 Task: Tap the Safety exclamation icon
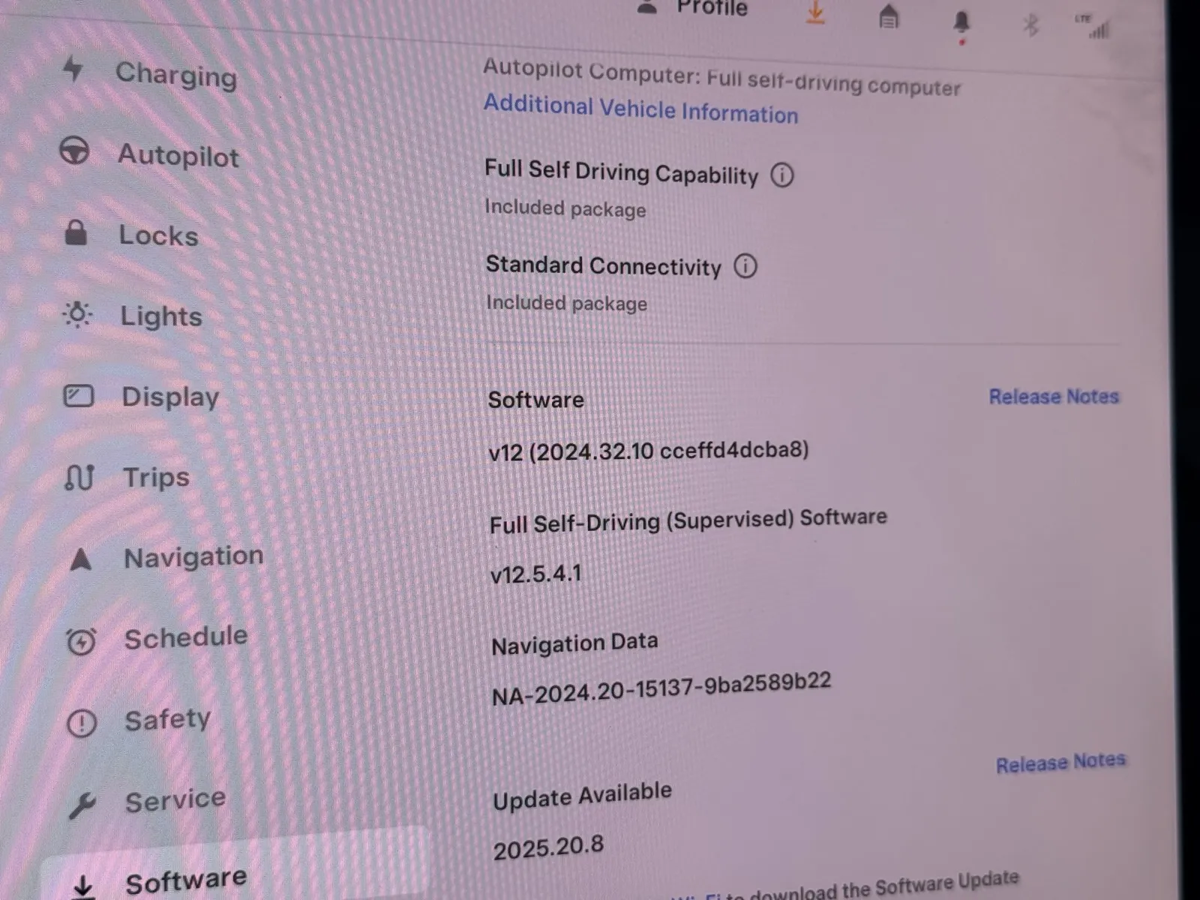(x=82, y=724)
